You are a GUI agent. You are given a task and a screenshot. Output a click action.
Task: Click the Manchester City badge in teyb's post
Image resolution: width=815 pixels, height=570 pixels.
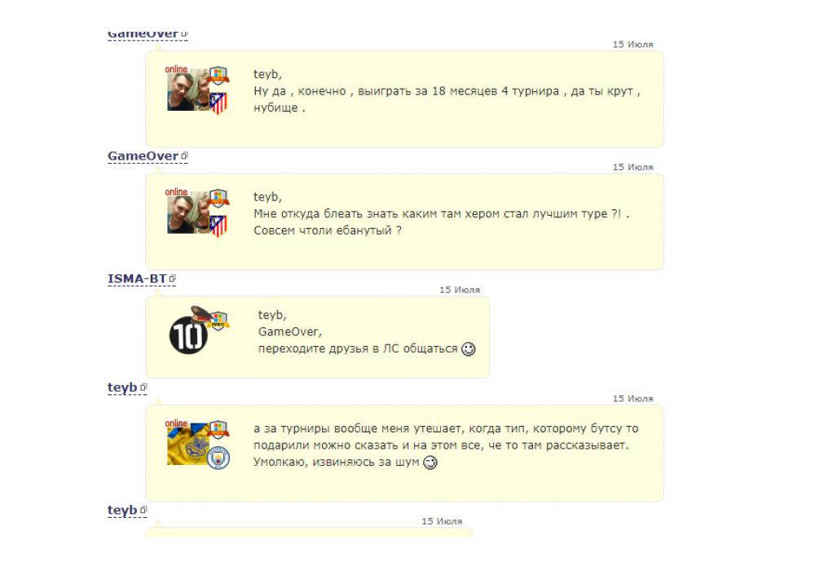(x=218, y=458)
